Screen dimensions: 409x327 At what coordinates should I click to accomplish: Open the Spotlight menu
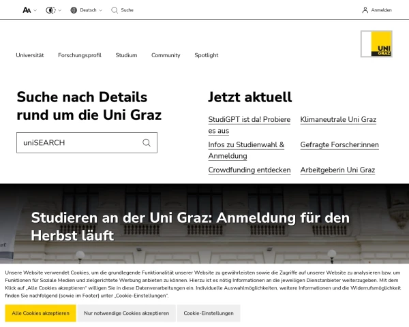click(207, 55)
